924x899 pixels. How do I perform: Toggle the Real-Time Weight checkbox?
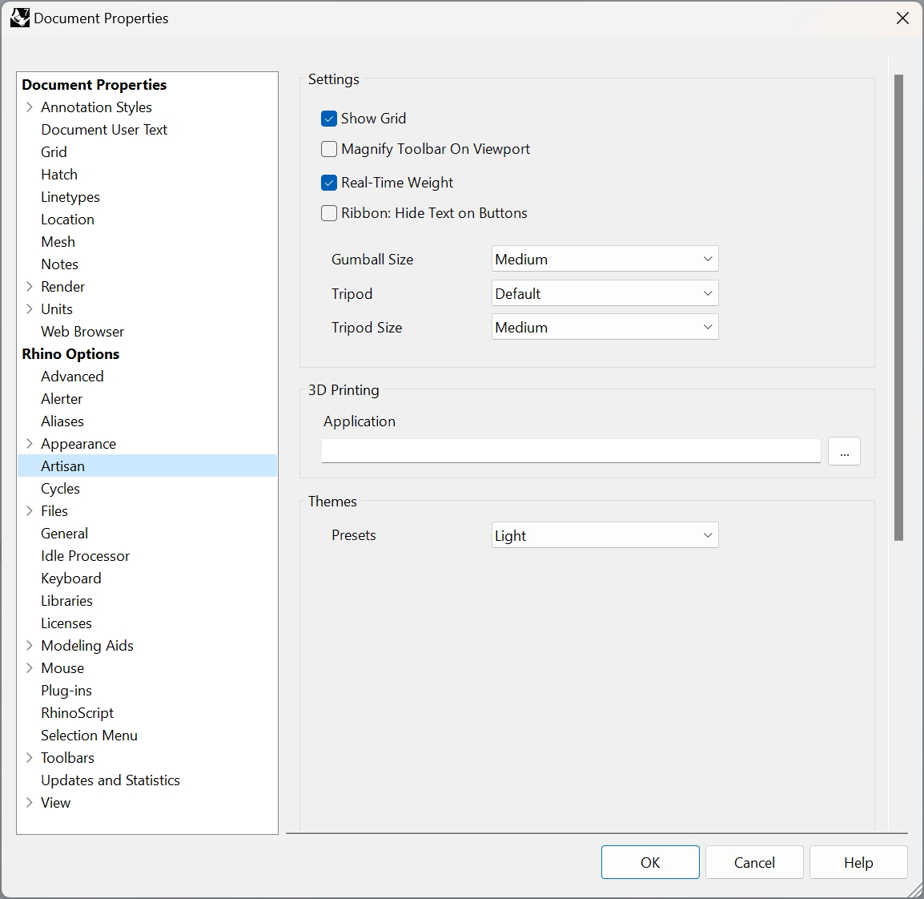coord(329,183)
